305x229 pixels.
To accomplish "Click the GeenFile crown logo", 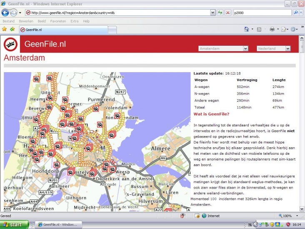I will coord(10,44).
